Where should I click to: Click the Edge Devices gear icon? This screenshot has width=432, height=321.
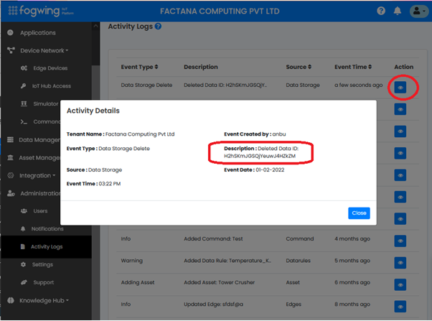pos(24,68)
